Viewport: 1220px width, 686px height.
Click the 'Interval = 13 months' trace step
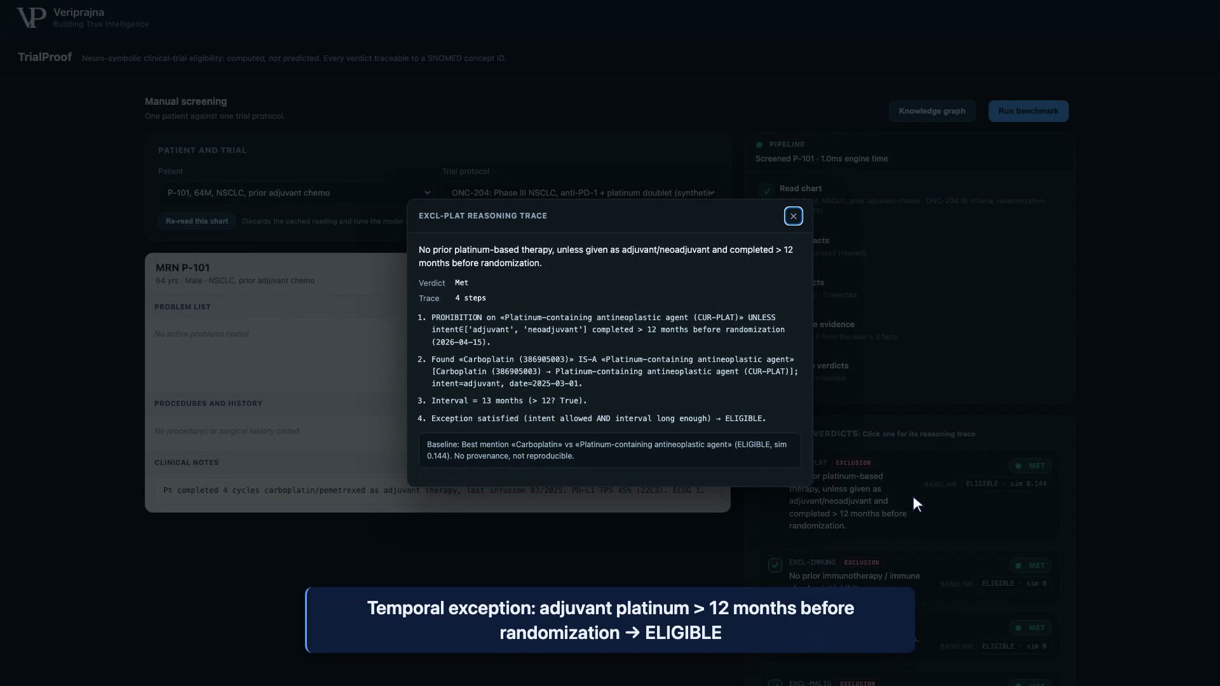pyautogui.click(x=509, y=401)
